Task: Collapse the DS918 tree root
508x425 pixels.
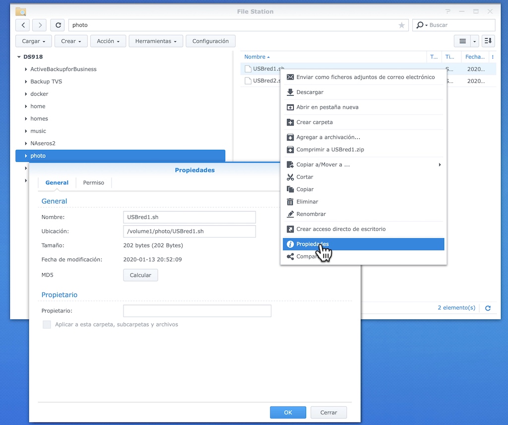Action: (19, 57)
